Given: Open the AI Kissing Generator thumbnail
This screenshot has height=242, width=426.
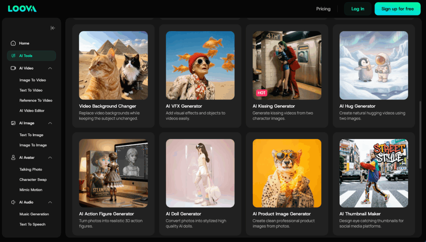Looking at the screenshot, I should pos(287,65).
